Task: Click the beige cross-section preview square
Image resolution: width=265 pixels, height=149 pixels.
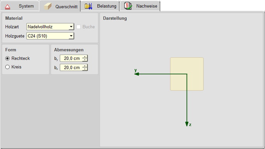Action: pos(187,74)
